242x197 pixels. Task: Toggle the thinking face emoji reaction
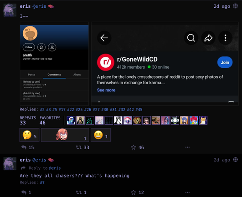(x=30, y=135)
